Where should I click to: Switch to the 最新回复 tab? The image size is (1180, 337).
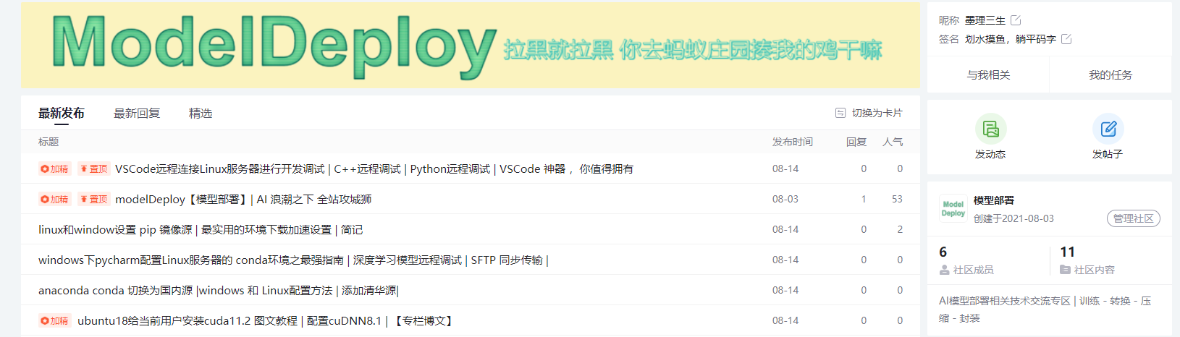pos(137,113)
